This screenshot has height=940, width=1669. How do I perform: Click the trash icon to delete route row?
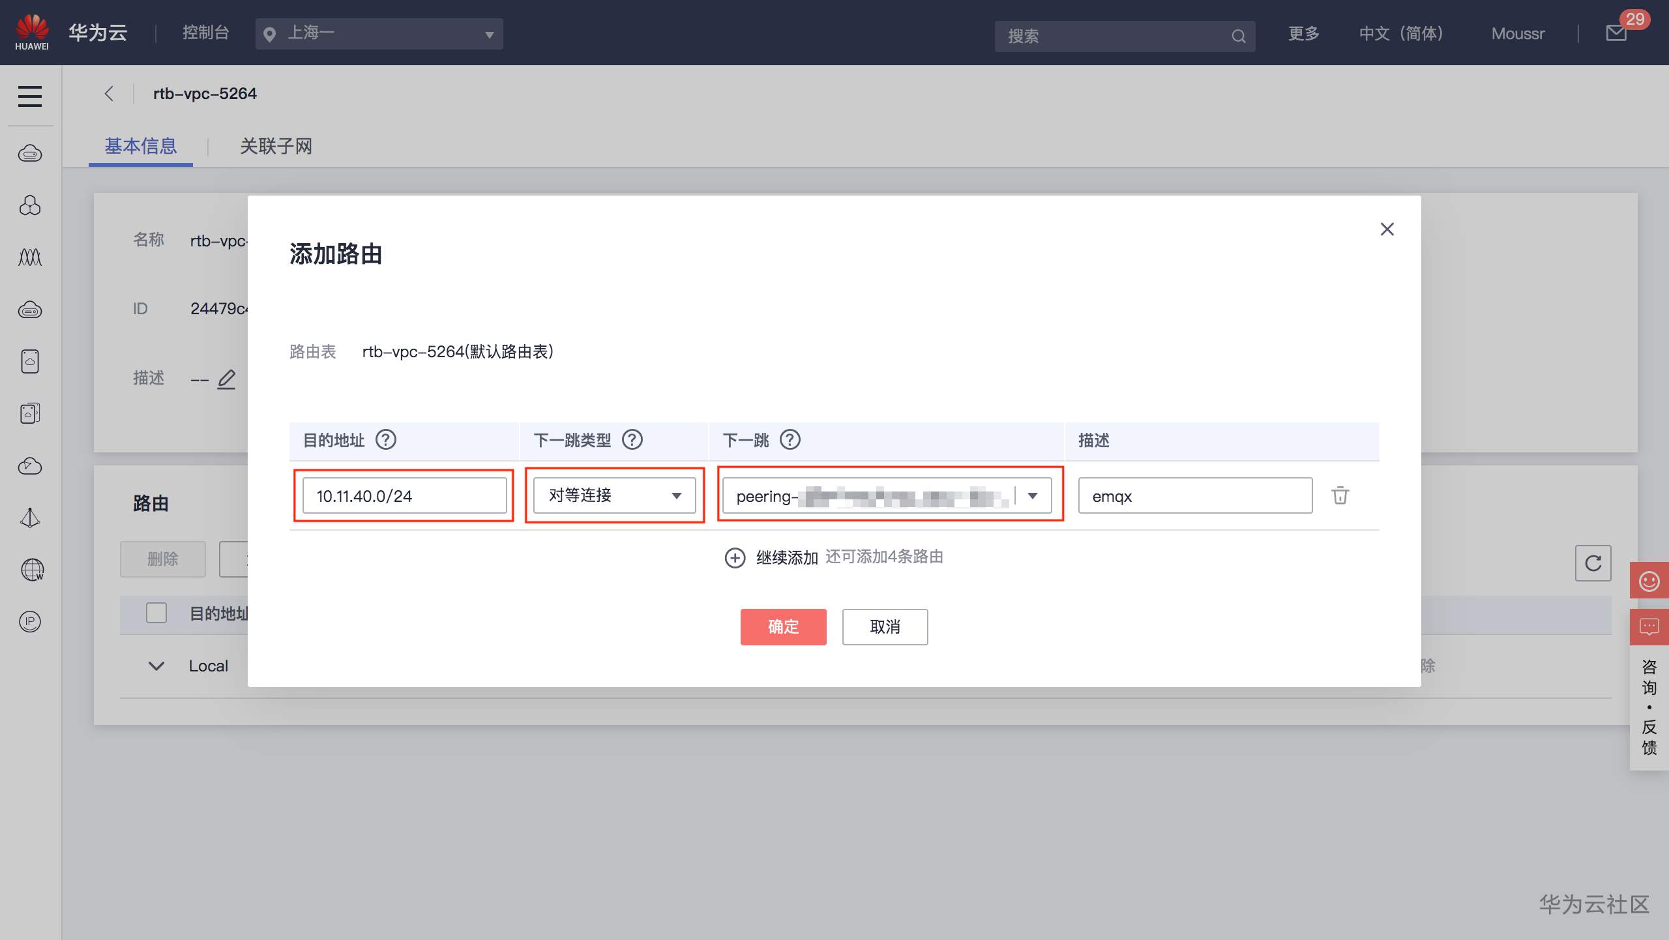(1340, 495)
